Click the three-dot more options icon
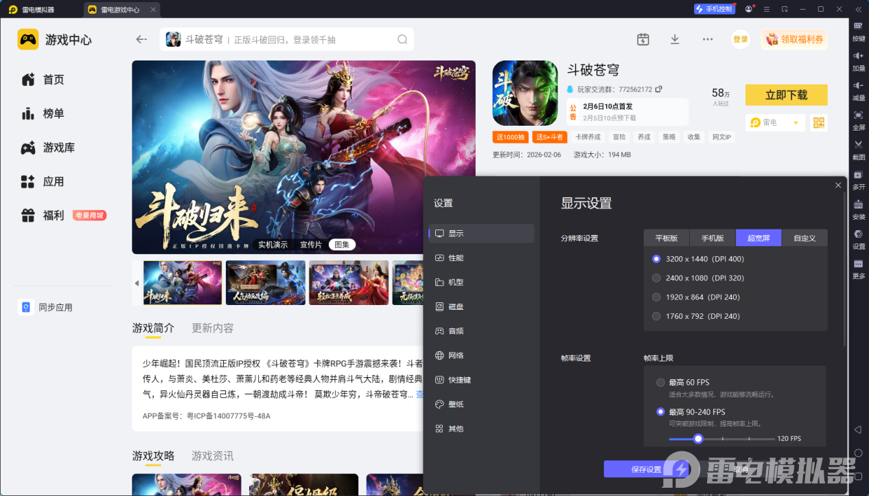The height and width of the screenshot is (496, 869). pos(708,39)
